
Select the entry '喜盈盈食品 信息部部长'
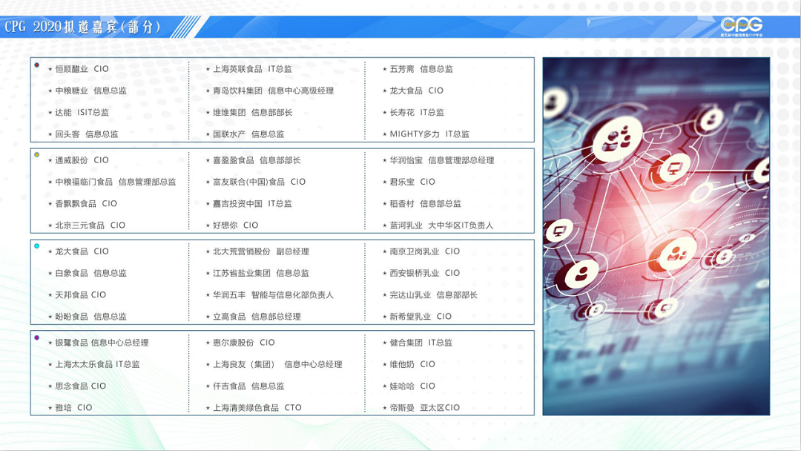tap(257, 160)
